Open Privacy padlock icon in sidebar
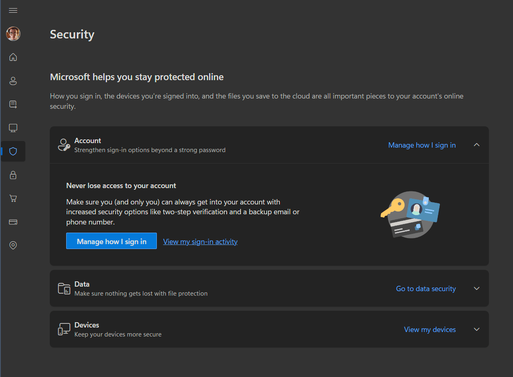Screen dimensions: 513x377 13,175
